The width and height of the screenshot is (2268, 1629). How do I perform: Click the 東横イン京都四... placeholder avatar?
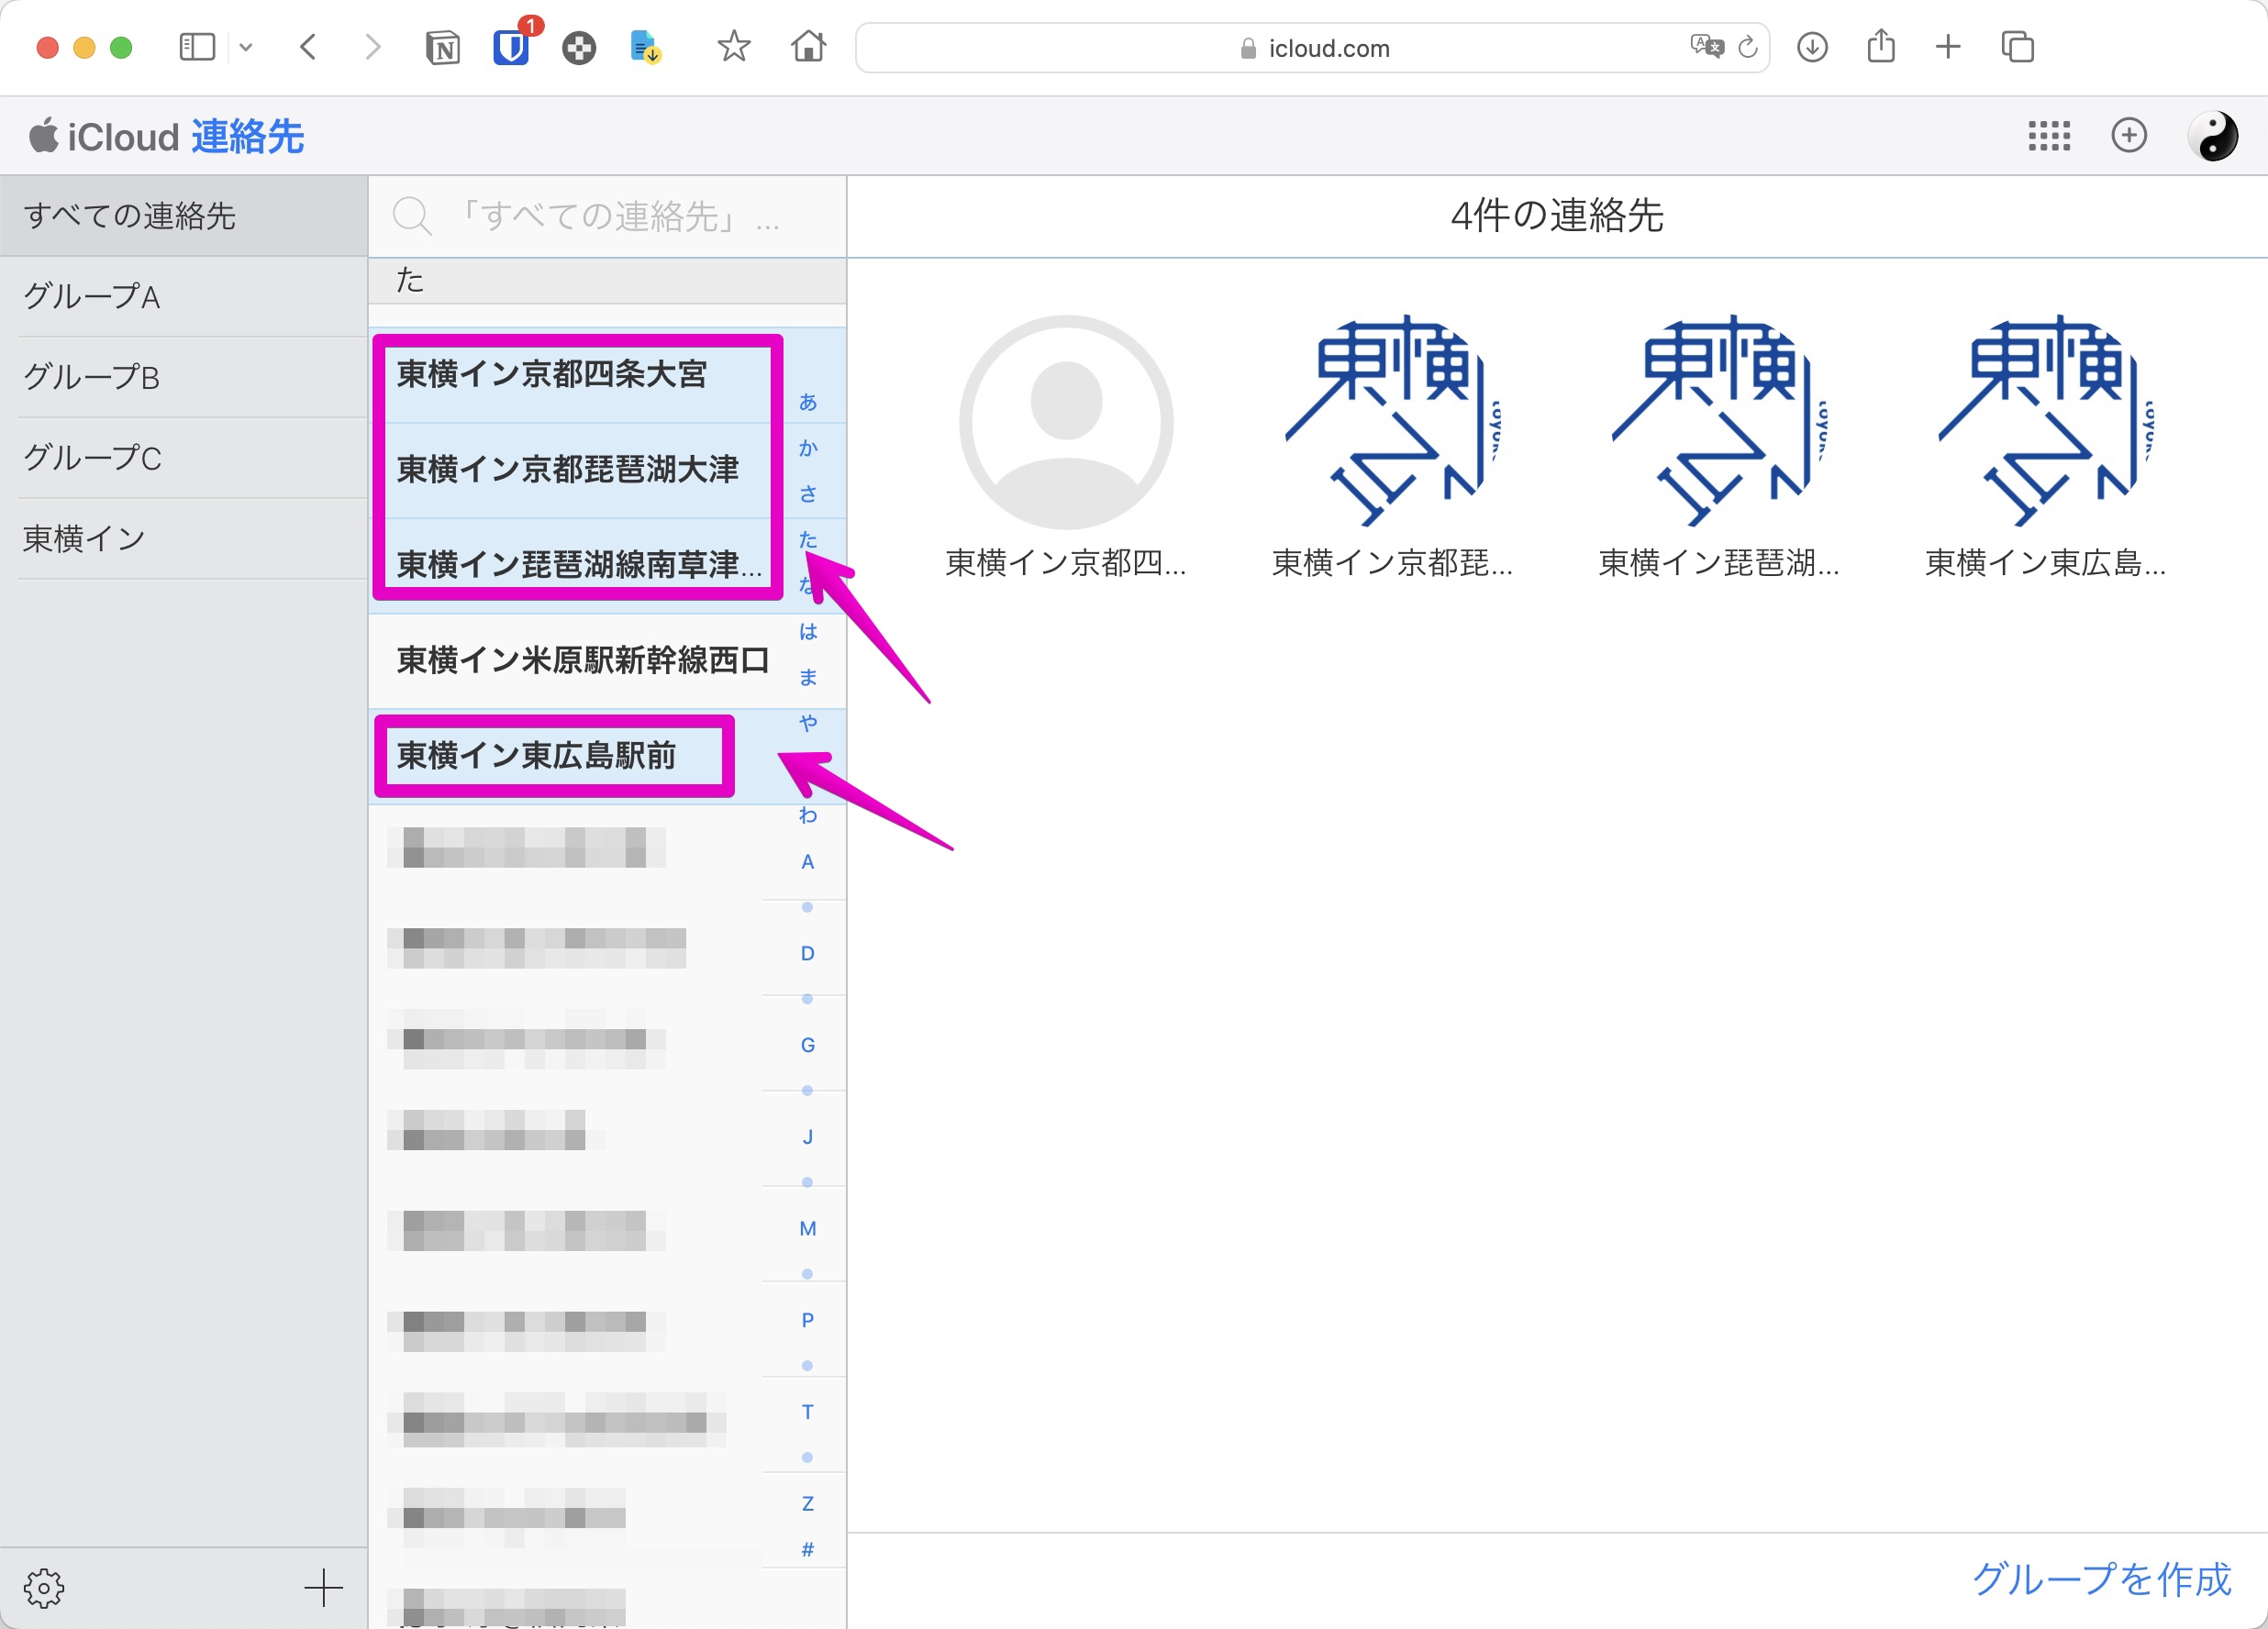click(x=1066, y=422)
